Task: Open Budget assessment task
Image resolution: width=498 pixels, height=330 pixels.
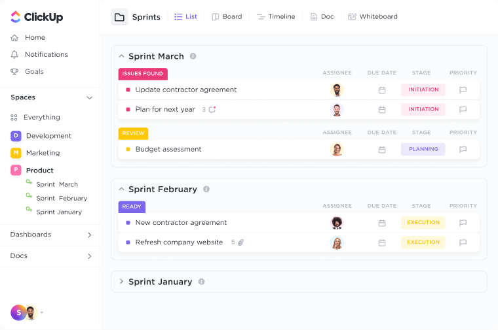Action: (x=168, y=150)
